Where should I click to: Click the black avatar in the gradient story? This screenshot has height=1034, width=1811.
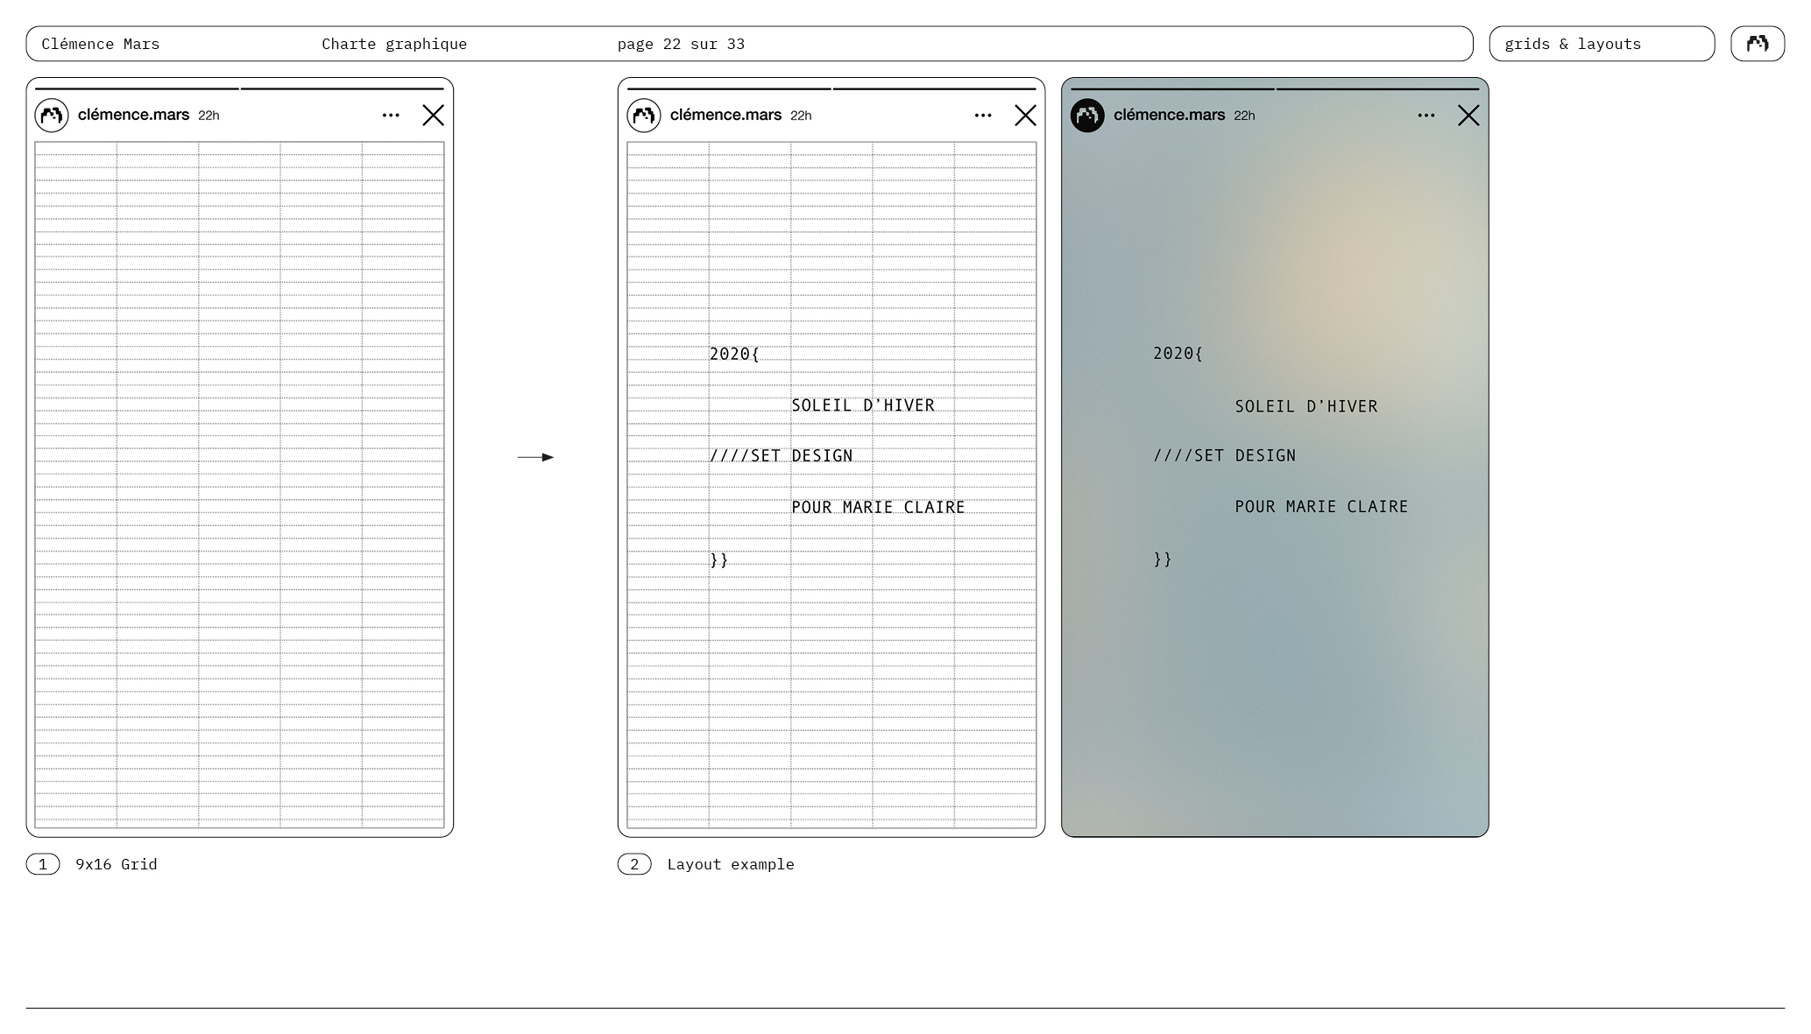coord(1087,115)
